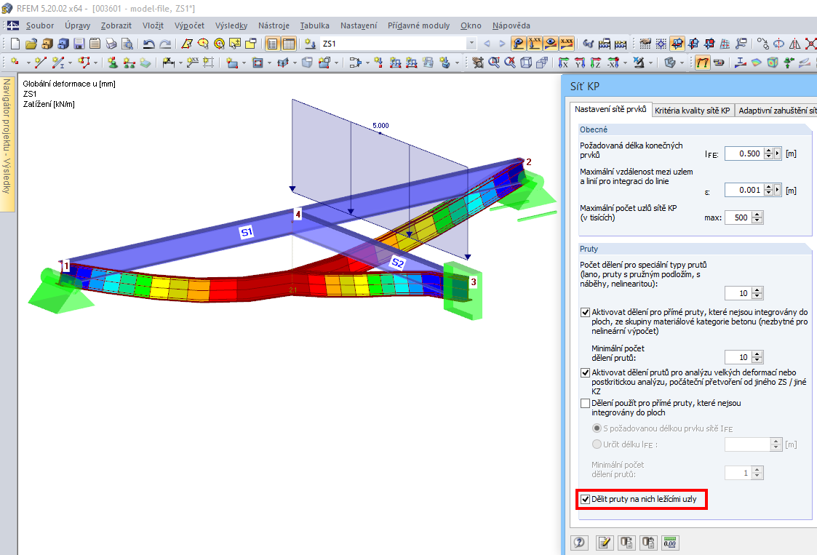Toggle the table view icon in toolbar
This screenshot has width=817, height=555.
pos(289,44)
